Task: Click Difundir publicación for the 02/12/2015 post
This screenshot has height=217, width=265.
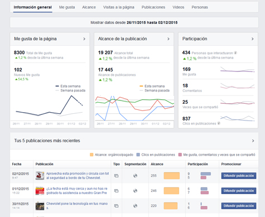Action: click(239, 176)
